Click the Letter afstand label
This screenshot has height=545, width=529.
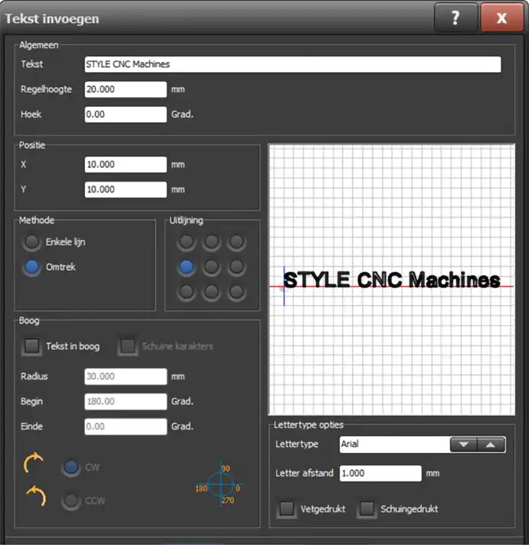[x=304, y=473]
